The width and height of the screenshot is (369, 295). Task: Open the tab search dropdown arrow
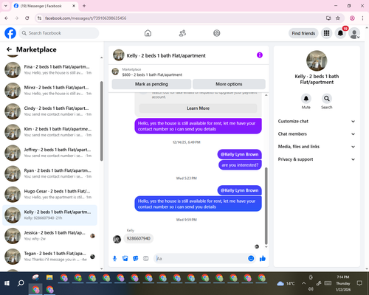pyautogui.click(x=6, y=6)
